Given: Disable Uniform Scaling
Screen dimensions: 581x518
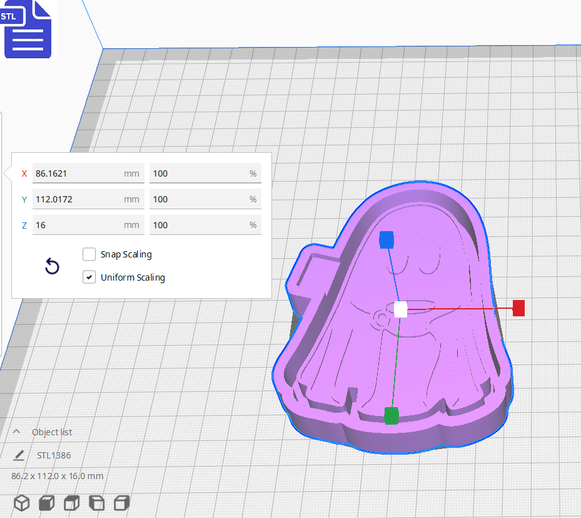Looking at the screenshot, I should point(89,277).
